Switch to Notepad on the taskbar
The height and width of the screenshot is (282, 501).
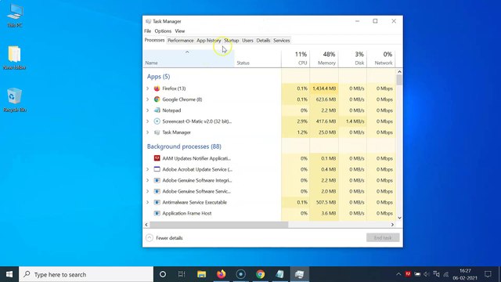(280, 274)
